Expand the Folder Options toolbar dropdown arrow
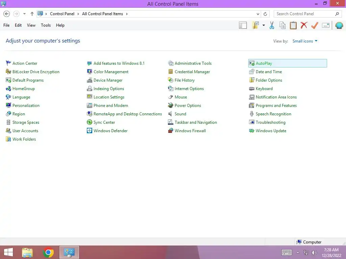The height and width of the screenshot is (259, 346). [x=264, y=25]
